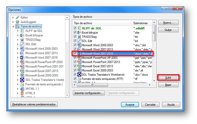The width and height of the screenshot is (197, 124).
Task: Click XLIFF de SDL icon in list
Action: coord(79,28)
